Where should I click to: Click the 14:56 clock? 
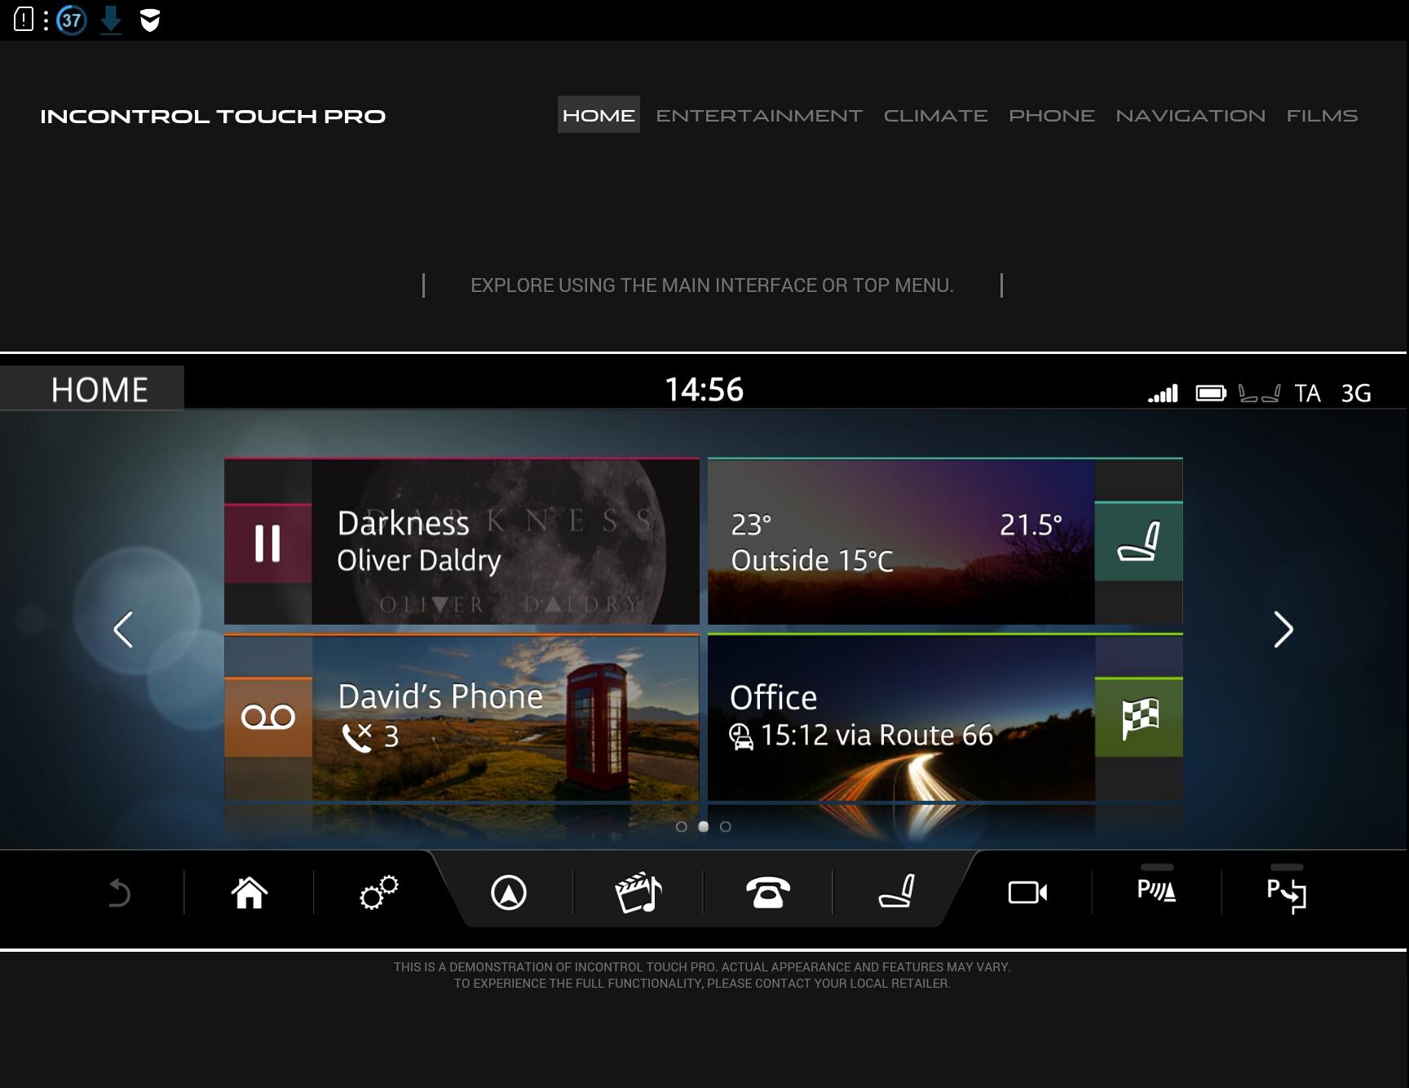point(704,389)
